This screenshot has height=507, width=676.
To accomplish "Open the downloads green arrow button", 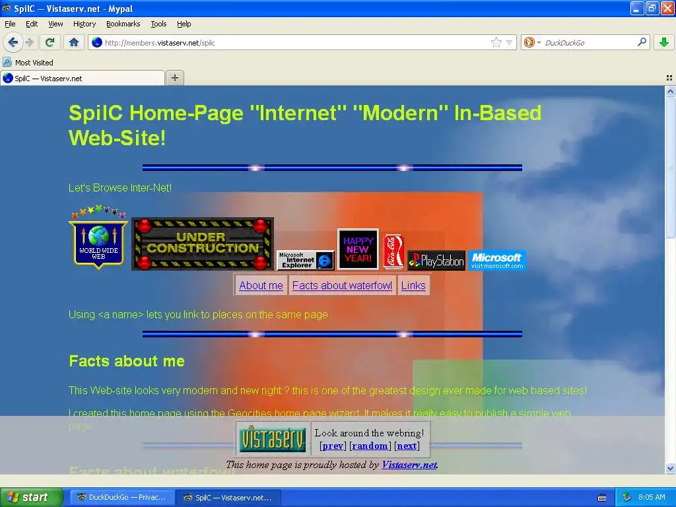I will 664,42.
